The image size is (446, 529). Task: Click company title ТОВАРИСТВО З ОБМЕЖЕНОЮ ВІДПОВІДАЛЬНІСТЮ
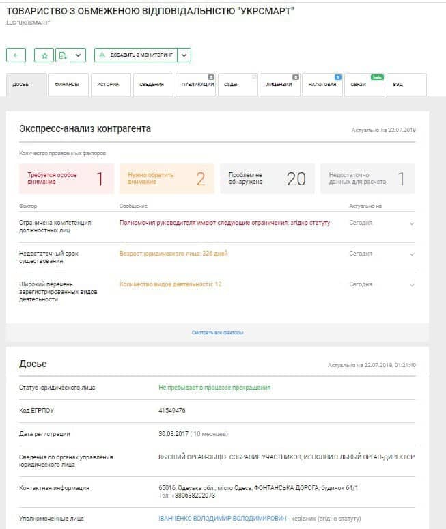(x=150, y=11)
